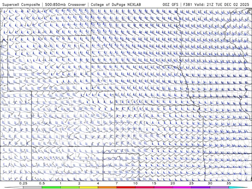Screen dimensions: 252x189
Task: Click the 'College of DuPage NEXLAB' label
Action: [x=116, y=4]
